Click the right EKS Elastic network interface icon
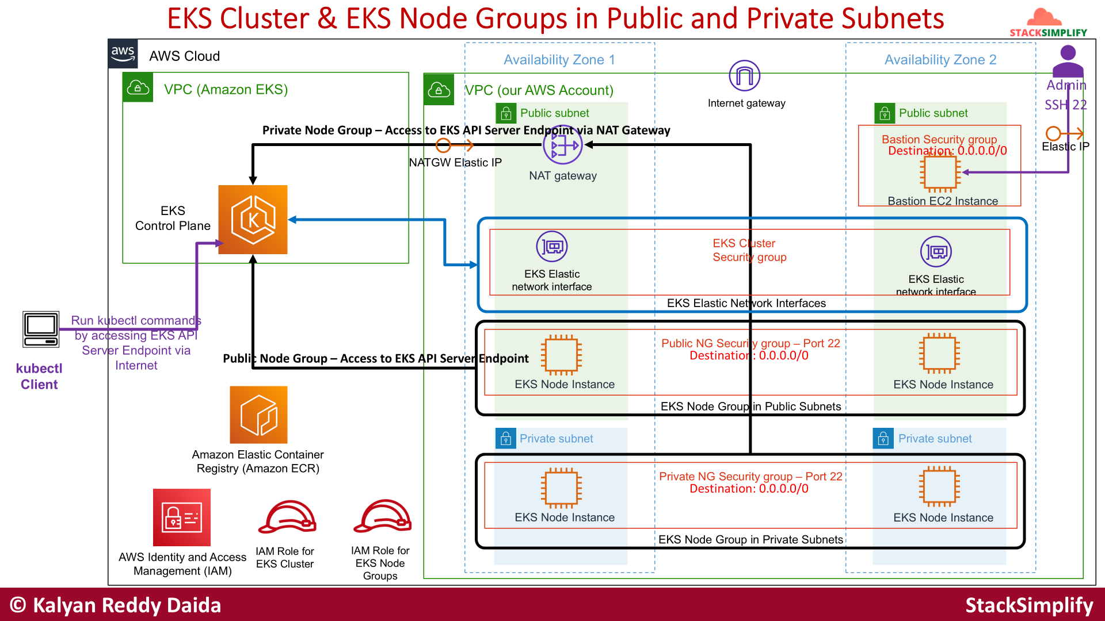 tap(936, 252)
